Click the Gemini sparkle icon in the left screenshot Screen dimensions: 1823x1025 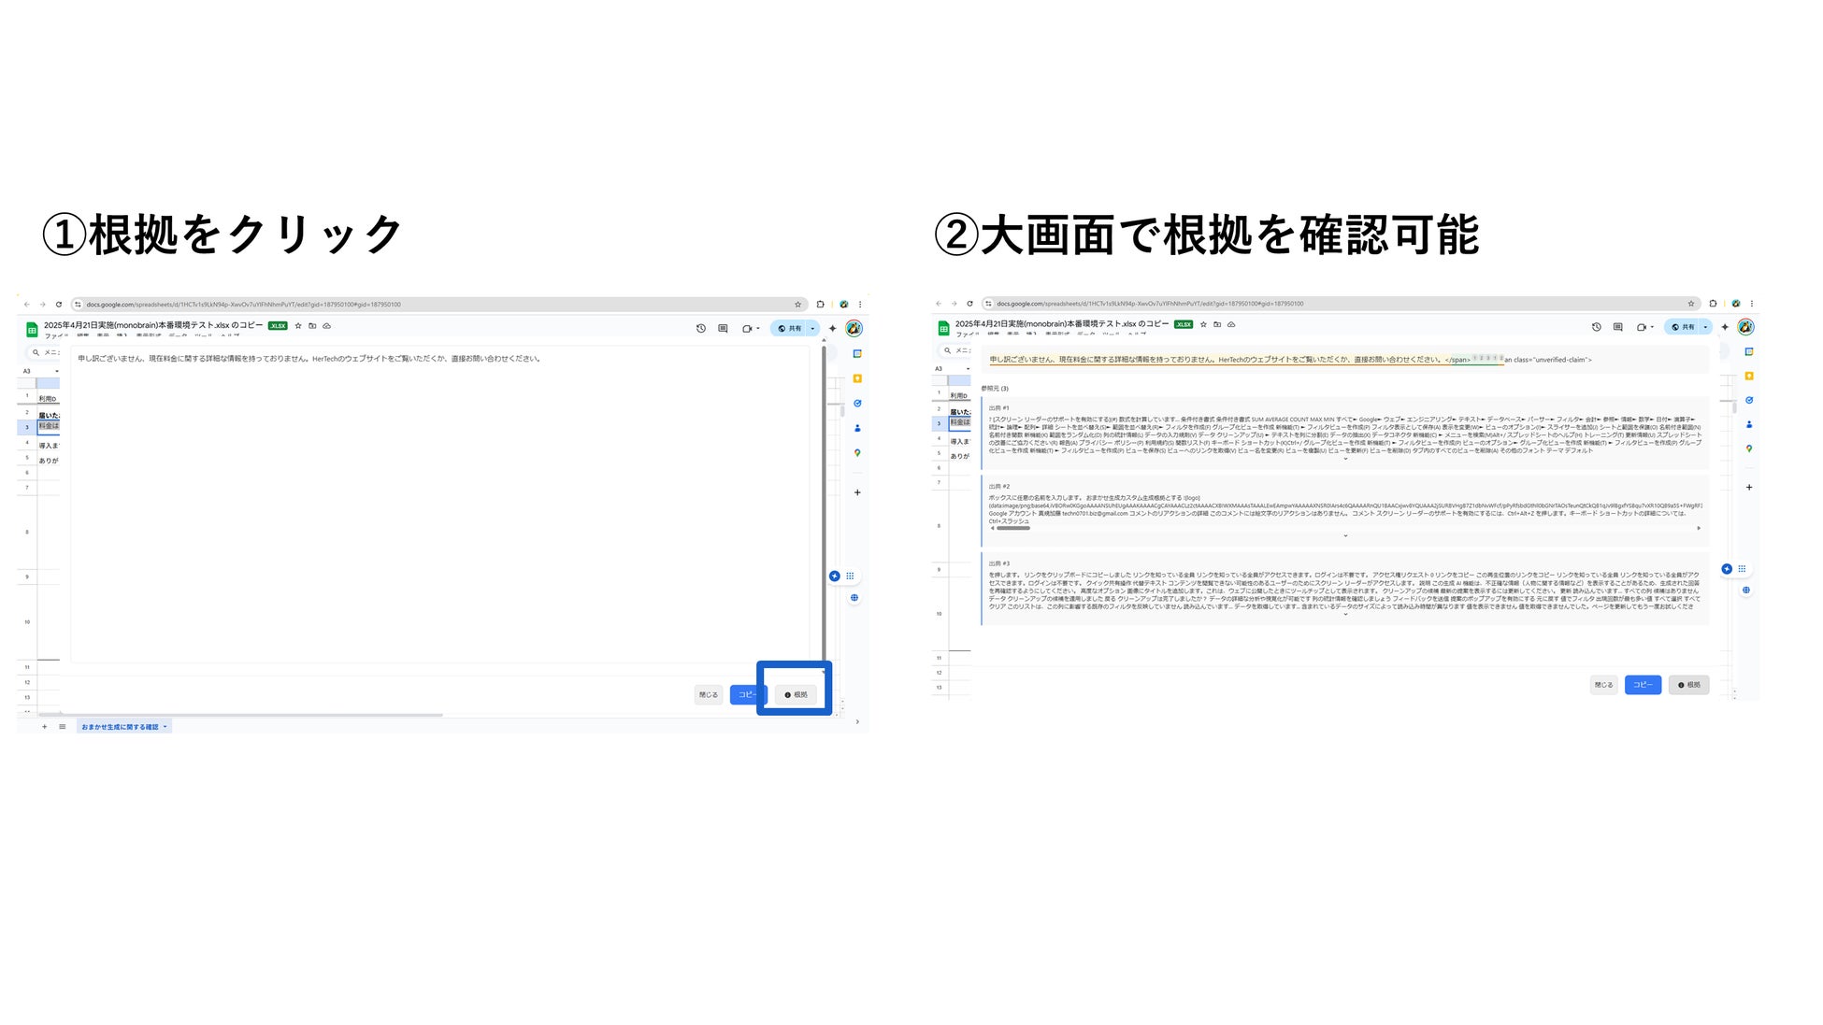832,329
